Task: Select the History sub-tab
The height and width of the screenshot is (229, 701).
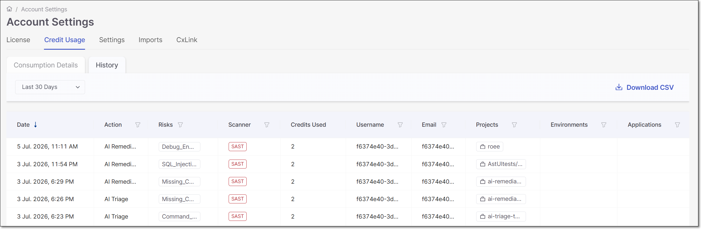Action: click(107, 65)
